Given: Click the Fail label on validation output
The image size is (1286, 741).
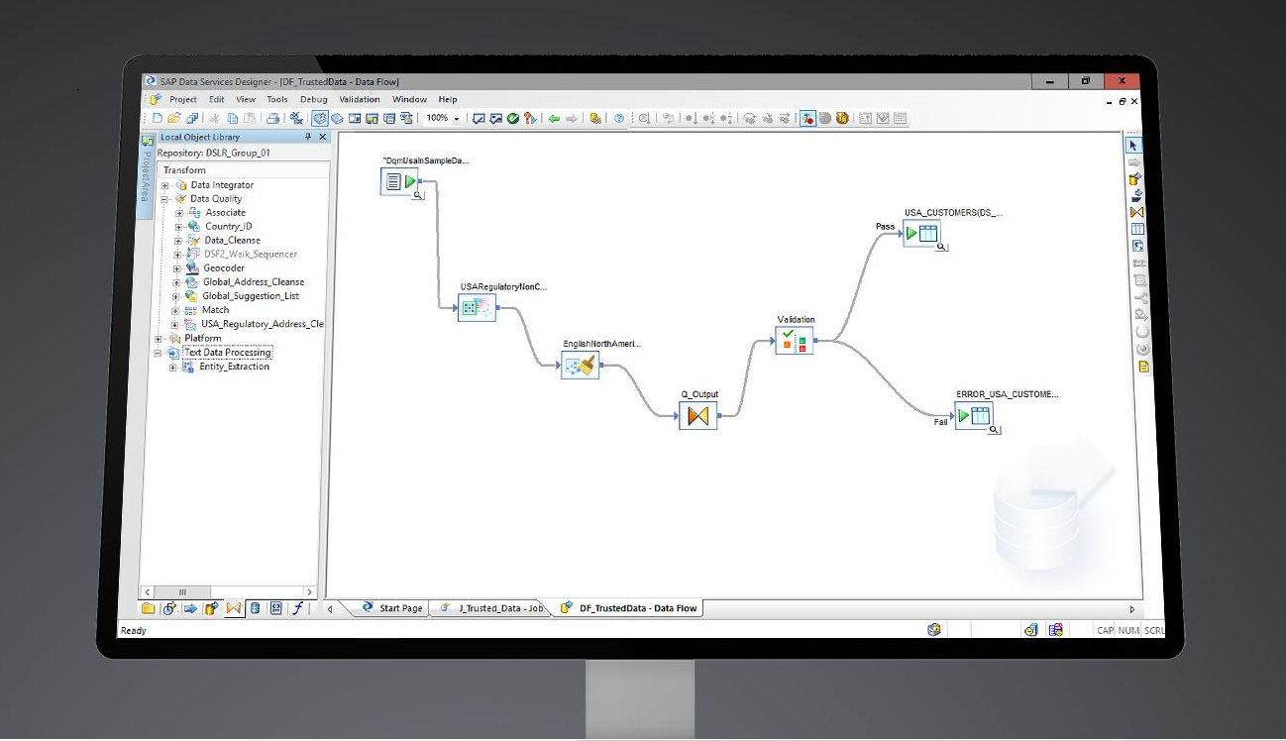Looking at the screenshot, I should 941,422.
